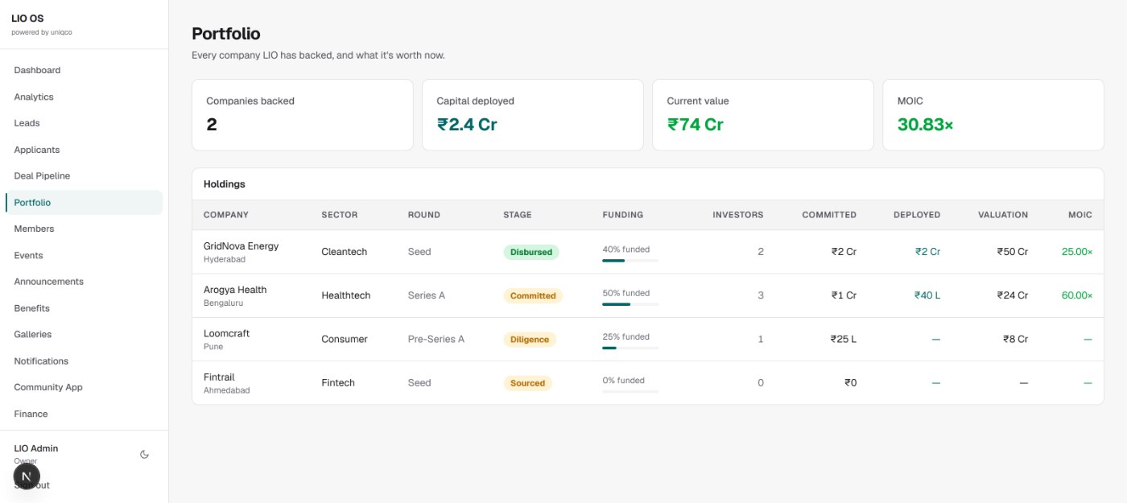
Task: Click the Healthtech sector cell
Action: coord(346,295)
